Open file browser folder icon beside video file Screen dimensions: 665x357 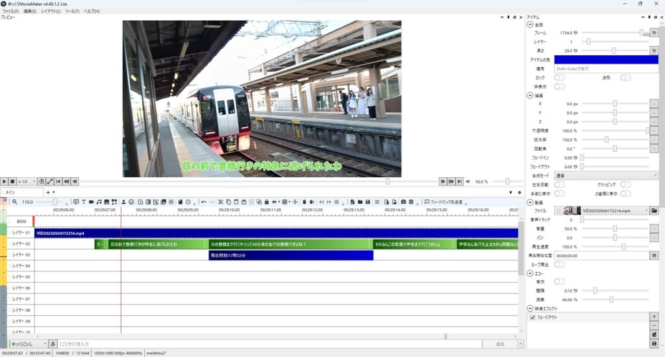pos(654,210)
